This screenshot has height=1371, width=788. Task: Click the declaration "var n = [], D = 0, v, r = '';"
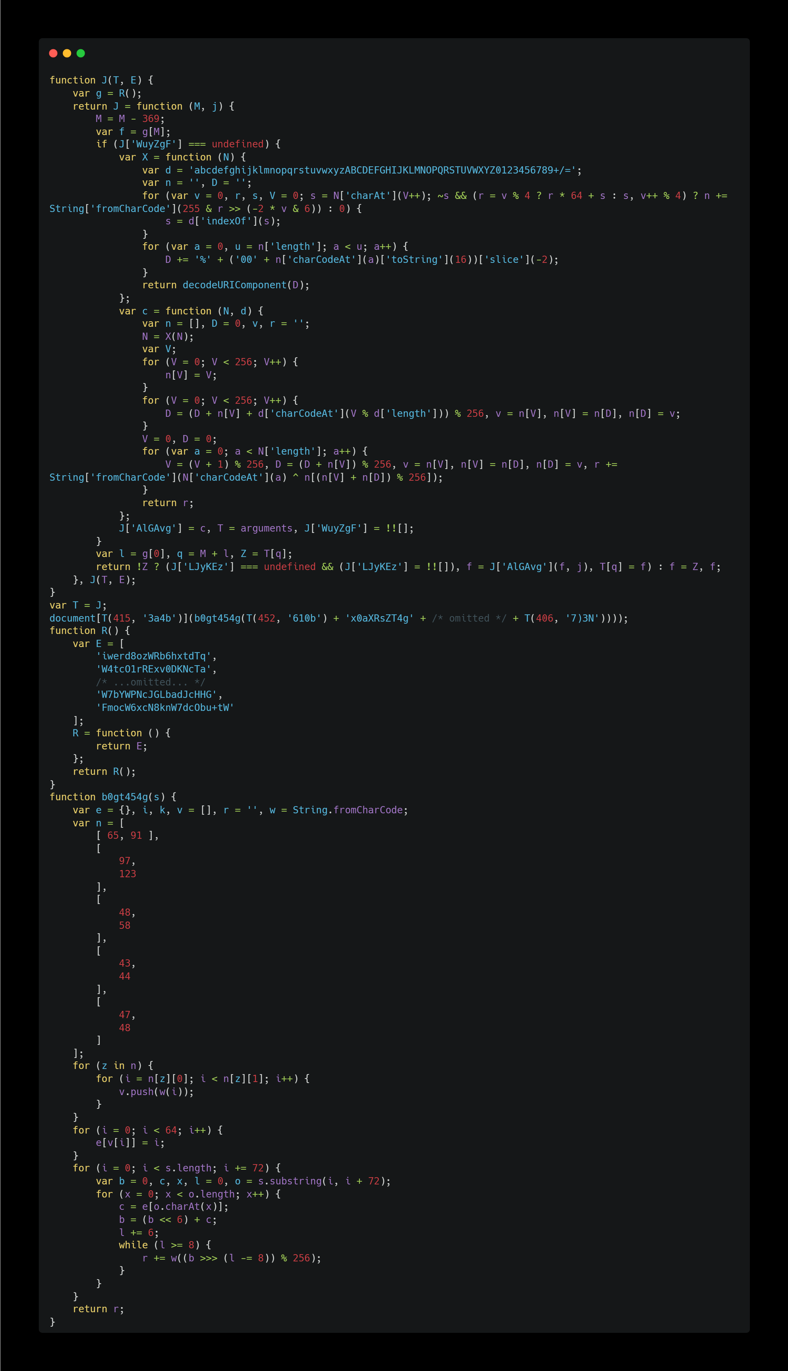(x=226, y=324)
